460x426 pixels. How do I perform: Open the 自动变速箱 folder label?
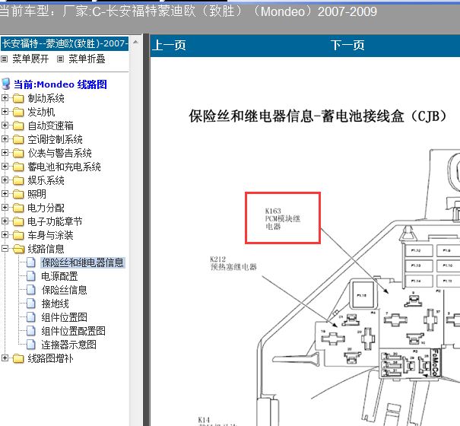[51, 126]
